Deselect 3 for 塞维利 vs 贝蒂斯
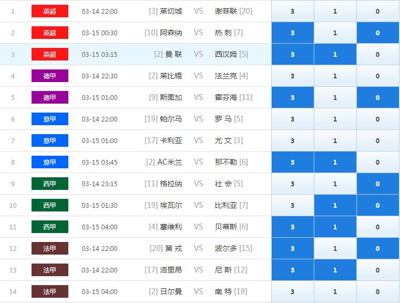Image resolution: width=400 pixels, height=303 pixels. click(x=293, y=227)
